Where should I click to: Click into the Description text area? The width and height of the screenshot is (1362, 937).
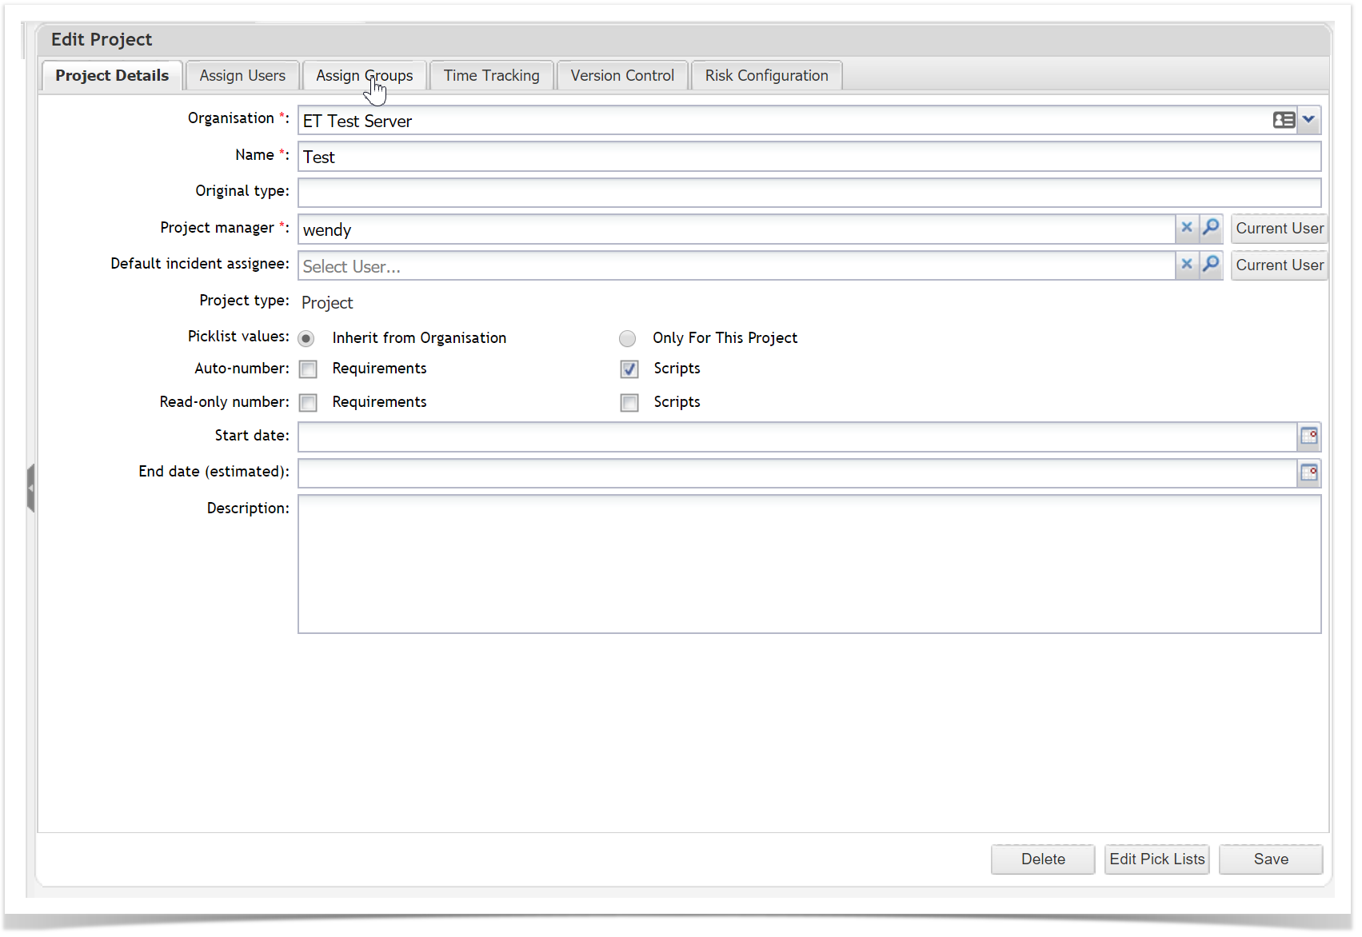pos(809,564)
